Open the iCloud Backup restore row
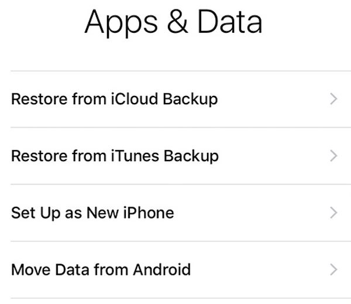Image resolution: width=351 pixels, height=304 pixels. [x=175, y=99]
